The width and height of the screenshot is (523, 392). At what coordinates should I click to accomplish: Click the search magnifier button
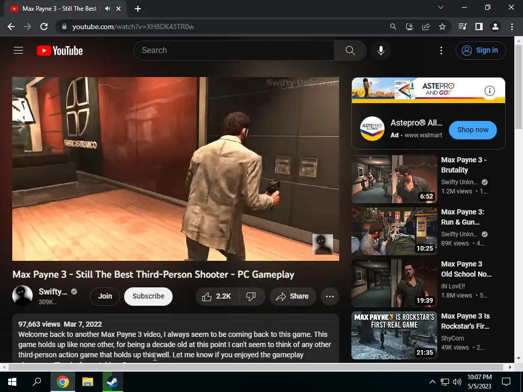(350, 51)
